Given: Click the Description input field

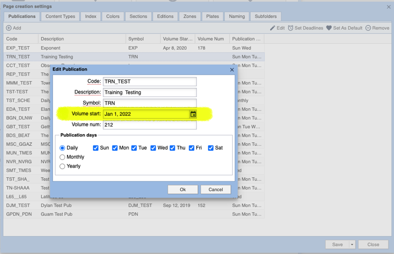Looking at the screenshot, I should point(150,92).
